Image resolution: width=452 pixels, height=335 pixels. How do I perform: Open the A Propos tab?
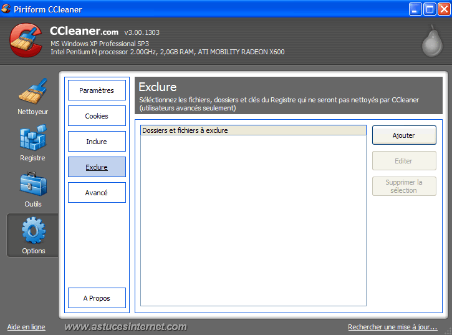(x=97, y=298)
